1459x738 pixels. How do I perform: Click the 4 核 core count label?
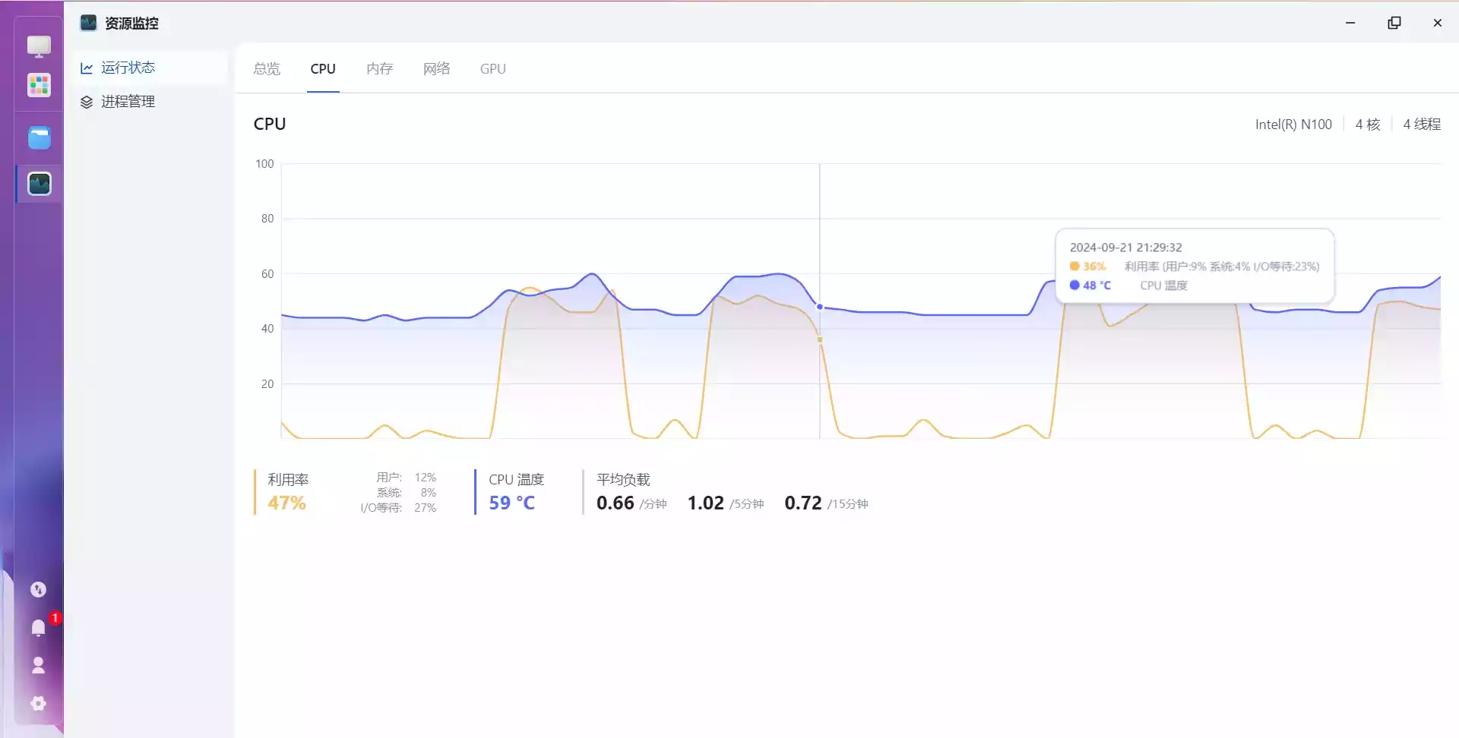pos(1368,124)
